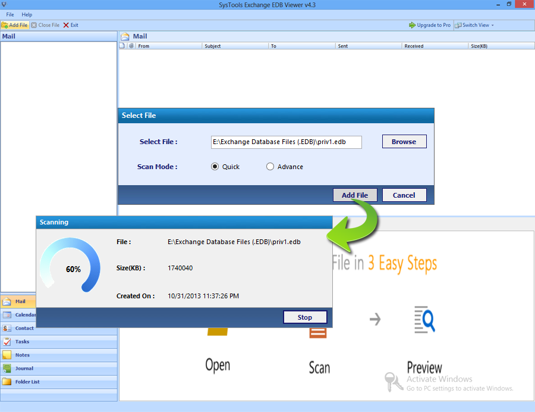Click the file size value 1740040
This screenshot has width=535, height=412.
pos(180,268)
